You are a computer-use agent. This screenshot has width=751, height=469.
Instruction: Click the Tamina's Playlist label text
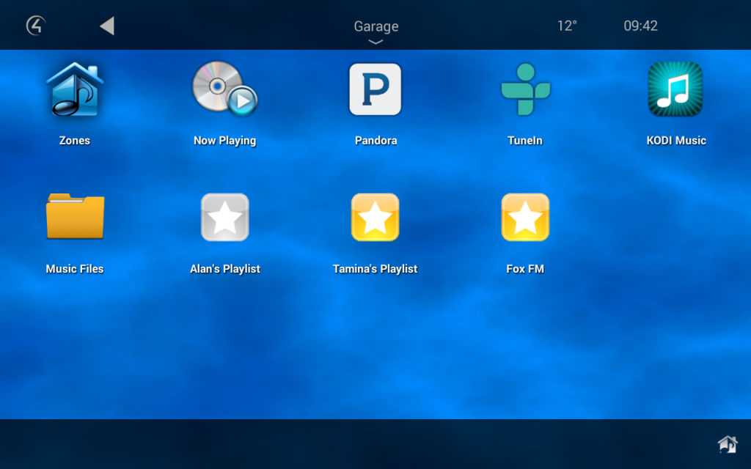pos(375,269)
